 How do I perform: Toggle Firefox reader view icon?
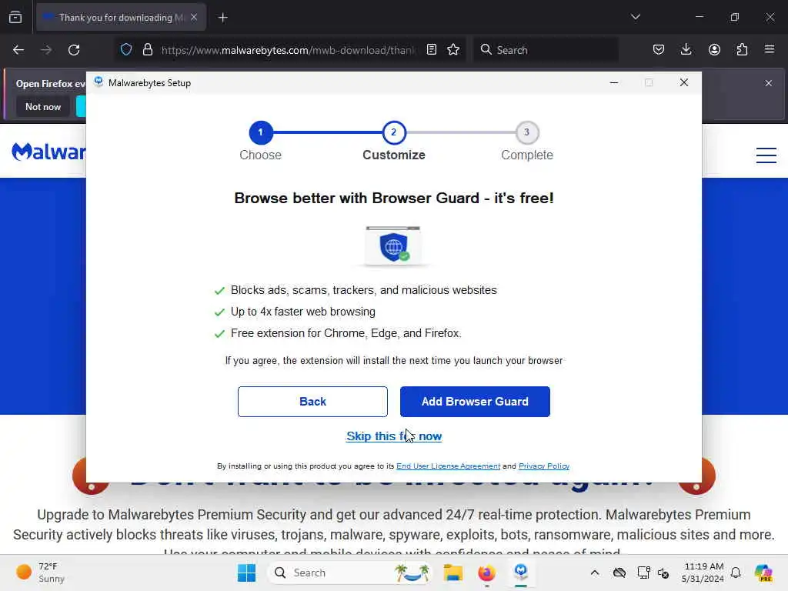tap(431, 50)
